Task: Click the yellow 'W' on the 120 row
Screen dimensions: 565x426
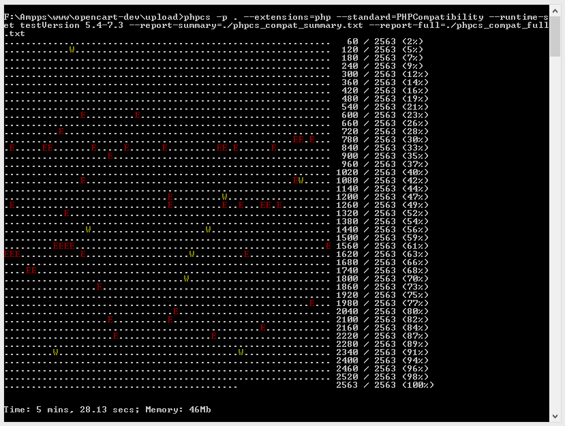Action: coord(72,49)
